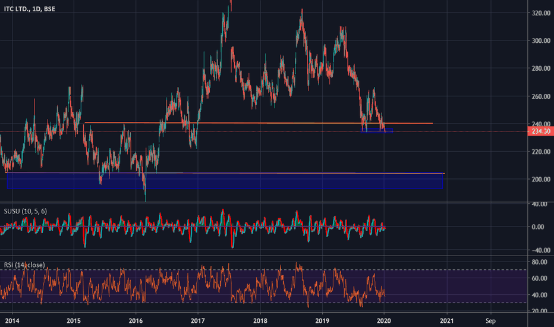The image size is (554, 327).
Task: Click the 2021 label on time axis
Action: coord(447,321)
